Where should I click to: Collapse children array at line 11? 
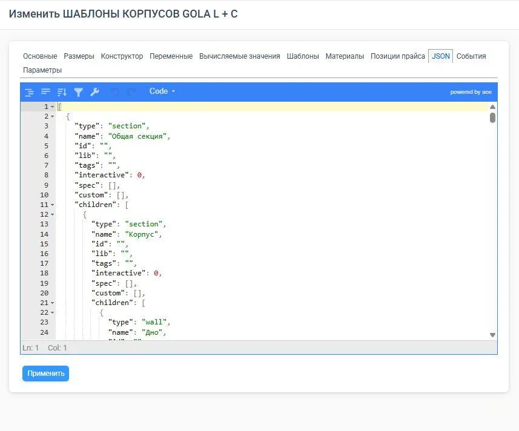point(52,205)
